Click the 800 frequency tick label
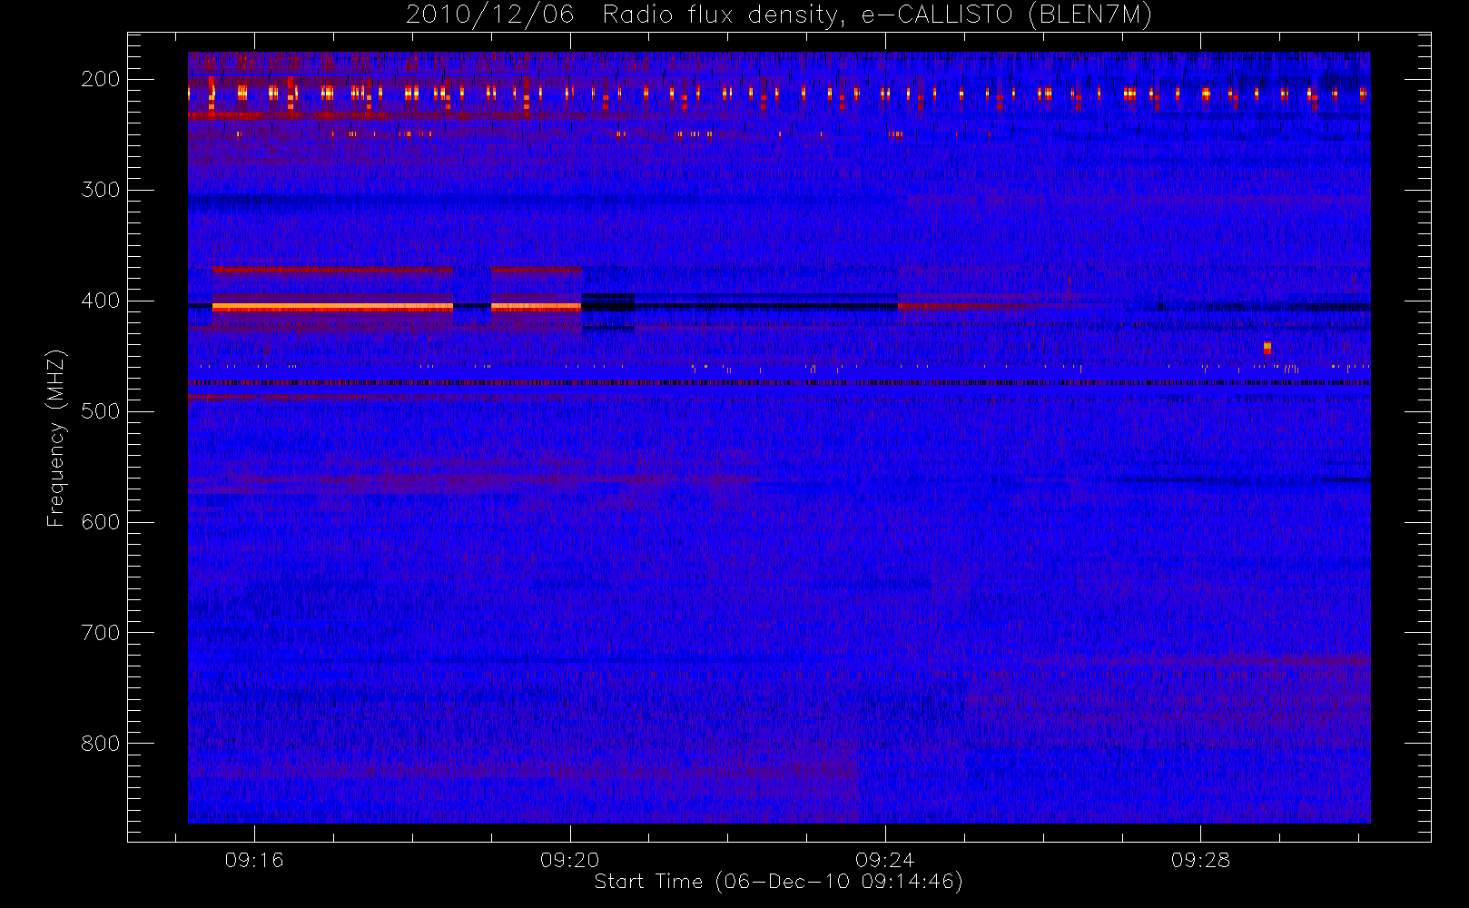Image resolution: width=1469 pixels, height=908 pixels. point(101,744)
